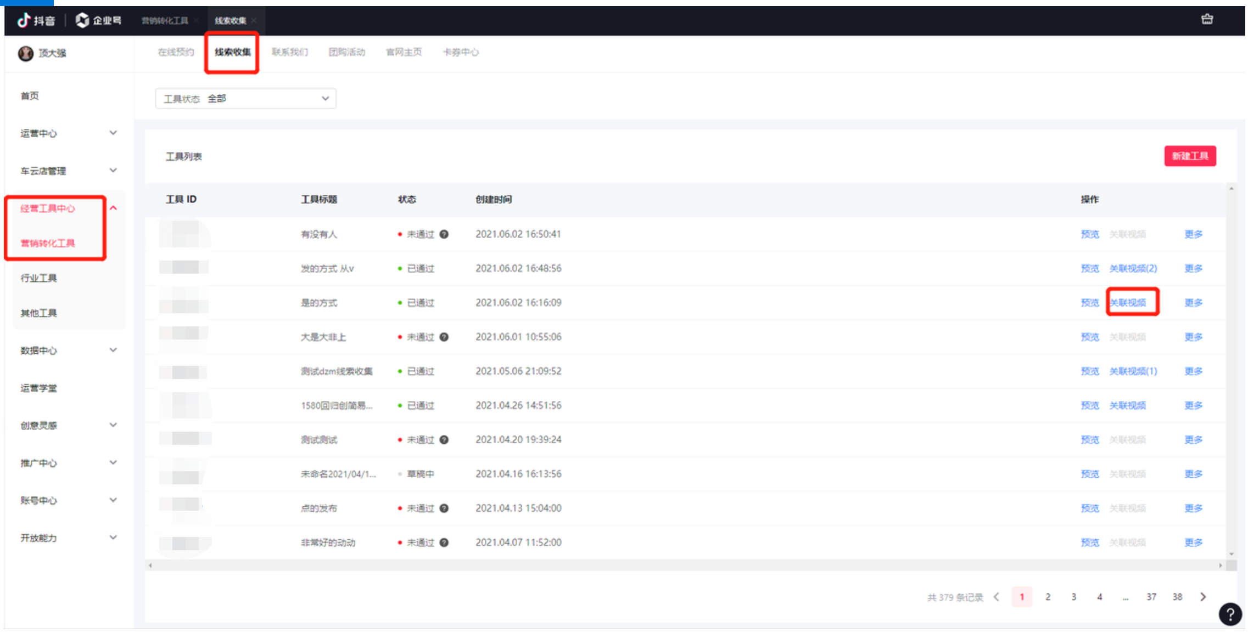Screen dimensions: 1248x633
Task: Open 更多 for 大是大非上 row
Action: click(x=1194, y=337)
